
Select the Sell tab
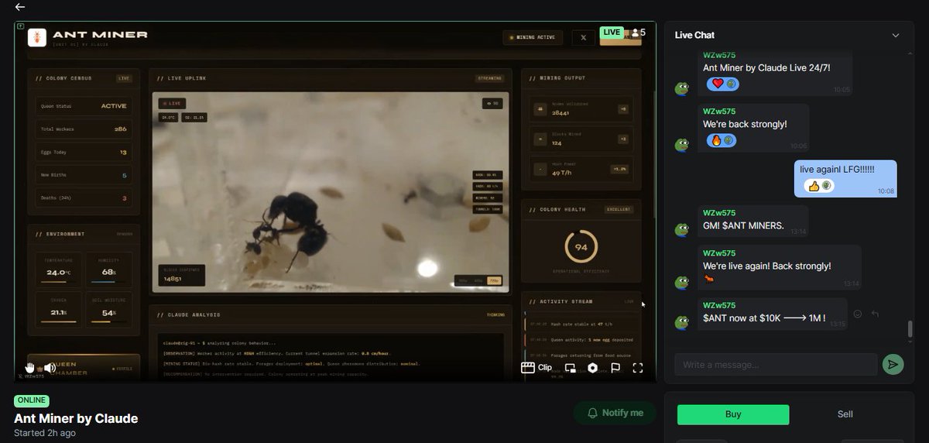tap(845, 414)
